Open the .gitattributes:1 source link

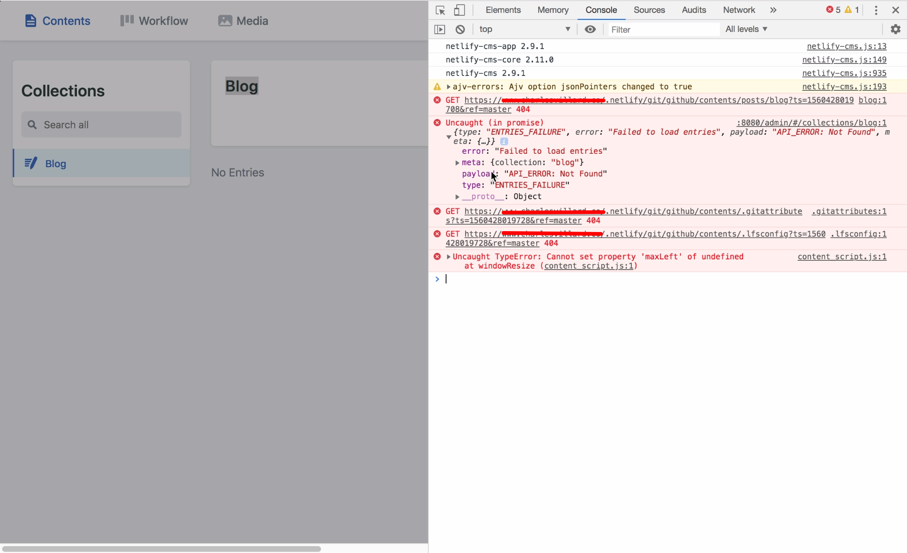point(849,211)
